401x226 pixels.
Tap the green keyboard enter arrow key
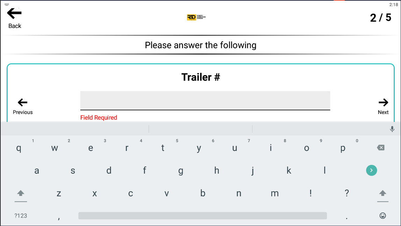tap(371, 170)
